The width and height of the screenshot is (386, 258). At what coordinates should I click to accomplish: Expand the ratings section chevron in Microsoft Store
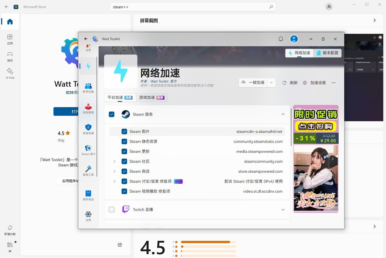[375, 226]
